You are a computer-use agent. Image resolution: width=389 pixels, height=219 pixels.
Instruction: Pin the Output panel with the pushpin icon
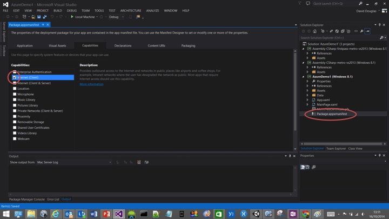[290, 156]
